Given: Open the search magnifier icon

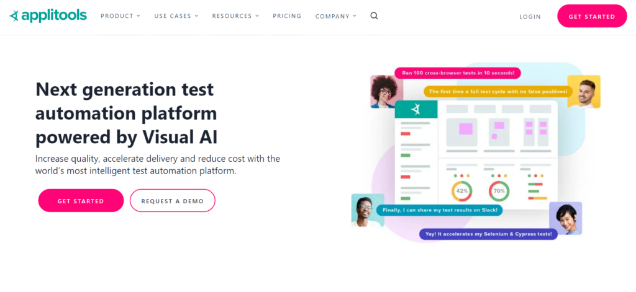Looking at the screenshot, I should click(x=374, y=16).
